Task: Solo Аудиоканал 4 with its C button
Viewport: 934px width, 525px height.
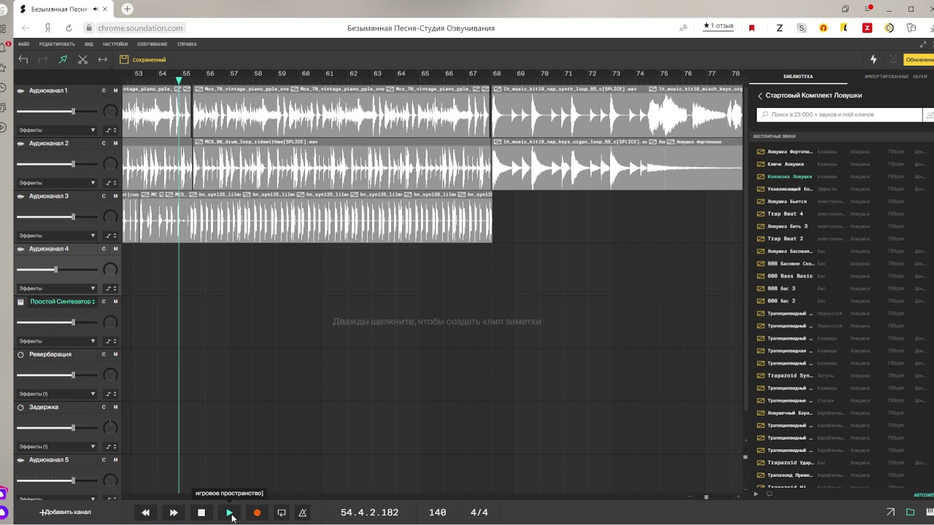Action: 104,249
